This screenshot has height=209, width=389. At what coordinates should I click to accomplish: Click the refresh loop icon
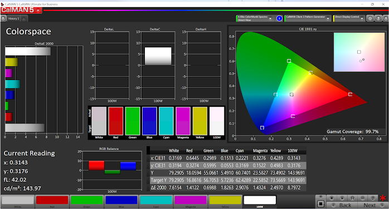pos(373,198)
